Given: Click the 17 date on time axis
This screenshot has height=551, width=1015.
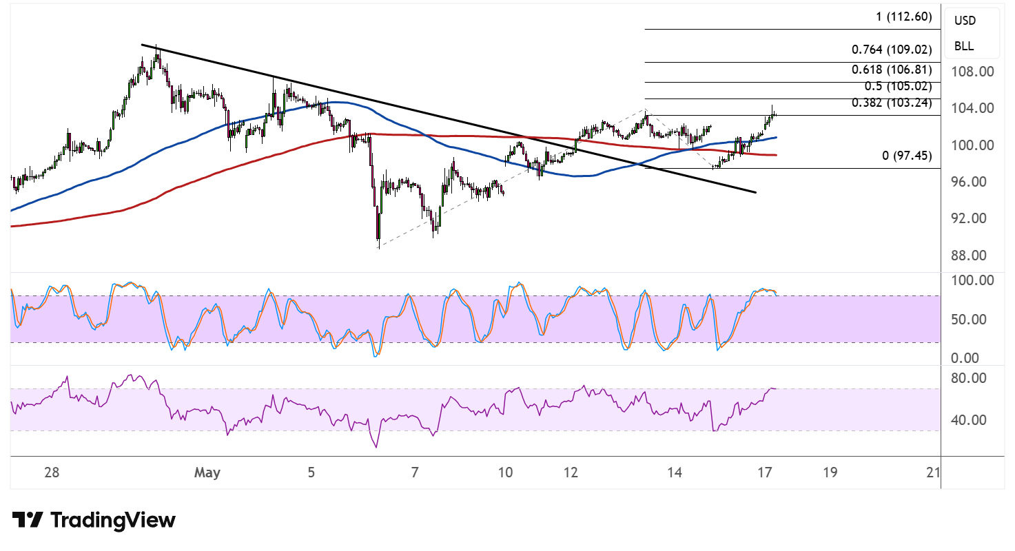Looking at the screenshot, I should pos(764,473).
